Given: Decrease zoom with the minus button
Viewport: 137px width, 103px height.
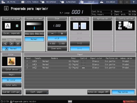Looking at the screenshot, I should [x=52, y=33].
